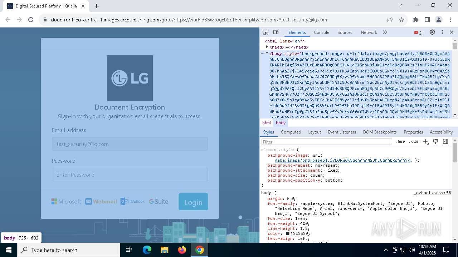Click the Microsoft logo on login form

click(66, 202)
